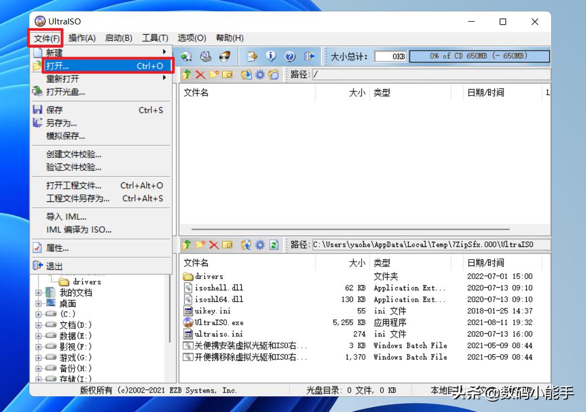Open the drive disc icon on toolbar
The height and width of the screenshot is (412, 586).
(186, 56)
